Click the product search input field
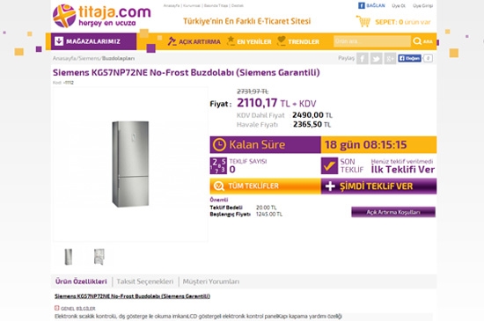Screen dimensions: 484x321 point(372,41)
